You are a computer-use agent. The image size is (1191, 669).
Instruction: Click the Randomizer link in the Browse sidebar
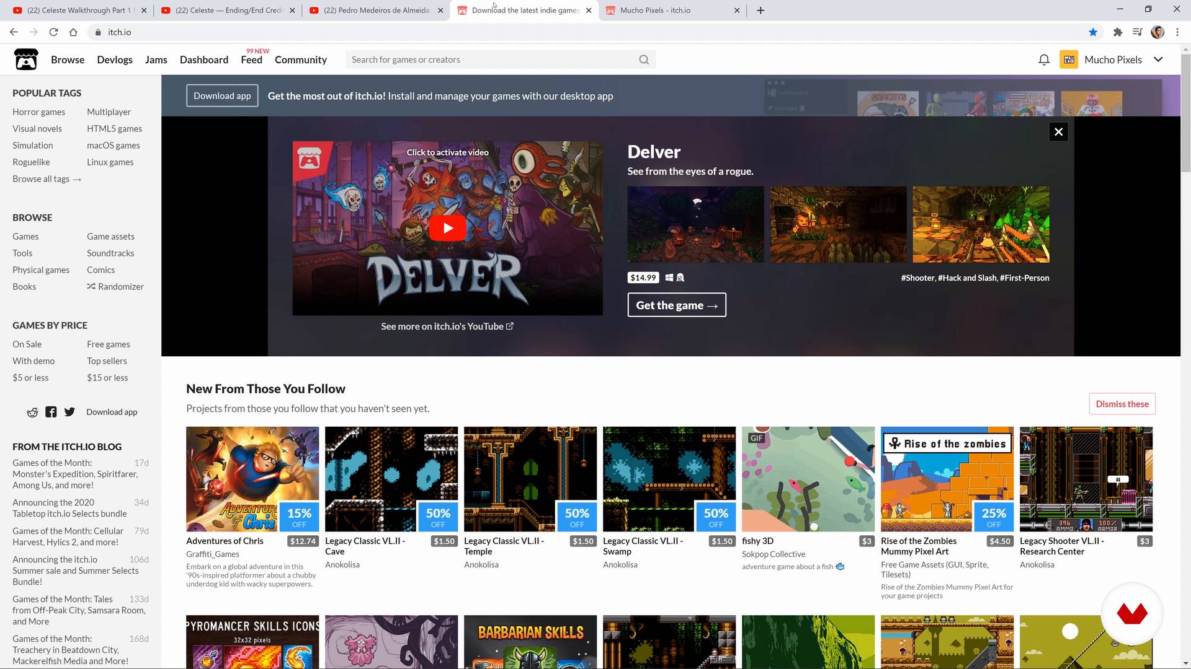115,286
